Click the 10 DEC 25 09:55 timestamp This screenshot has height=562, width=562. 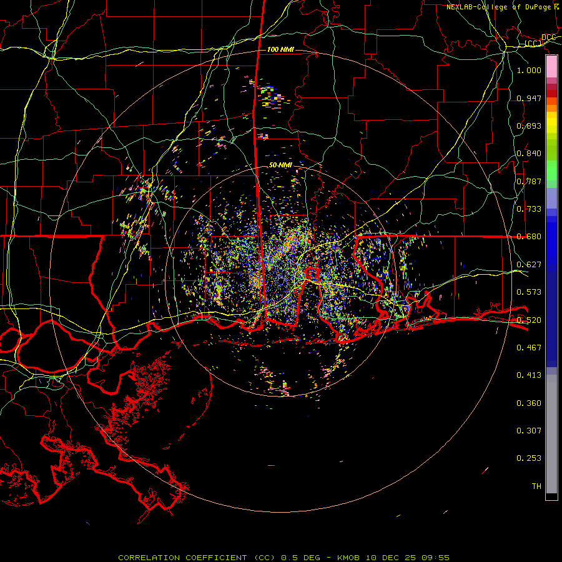click(x=408, y=558)
